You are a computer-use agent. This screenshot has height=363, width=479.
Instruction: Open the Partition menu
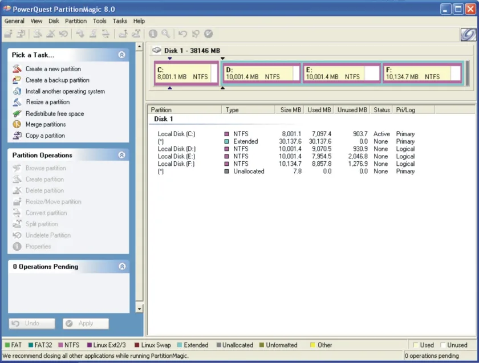[76, 21]
